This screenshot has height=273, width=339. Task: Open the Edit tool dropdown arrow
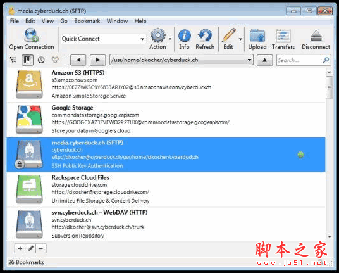click(x=240, y=39)
